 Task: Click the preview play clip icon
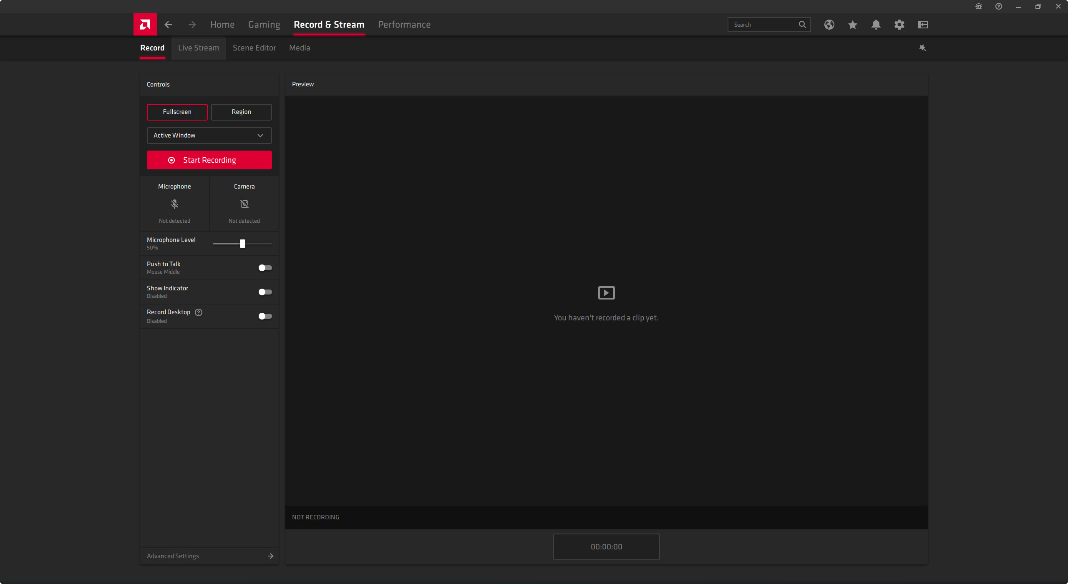pos(607,293)
